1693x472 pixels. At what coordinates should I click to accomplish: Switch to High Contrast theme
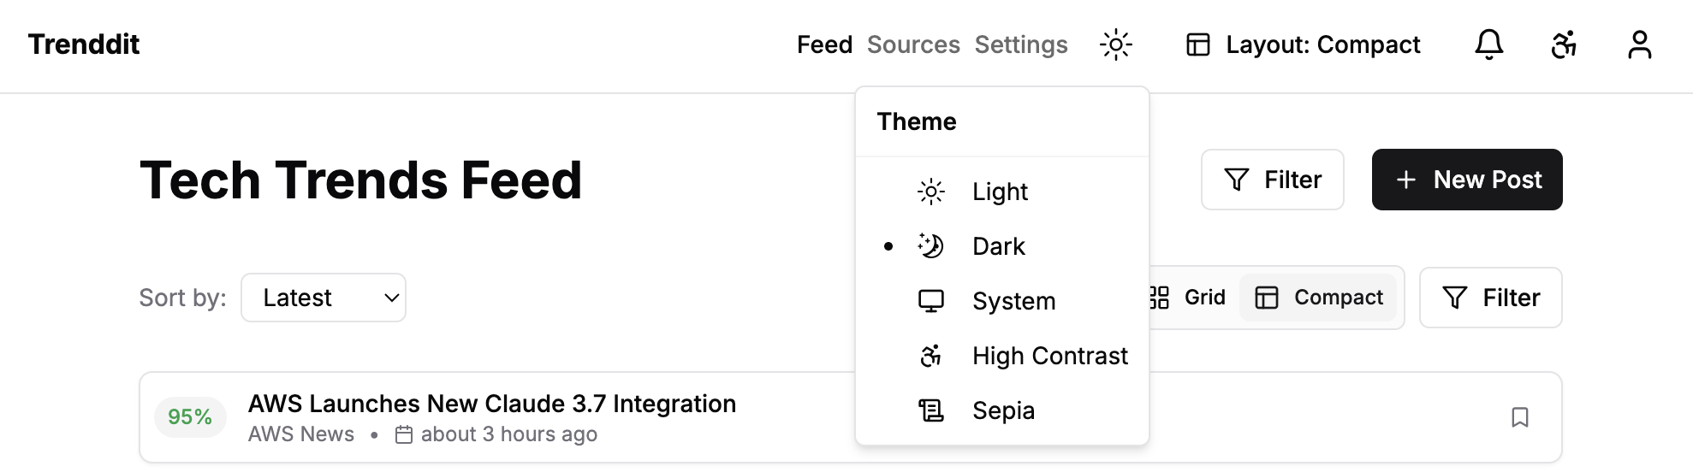tap(1049, 356)
